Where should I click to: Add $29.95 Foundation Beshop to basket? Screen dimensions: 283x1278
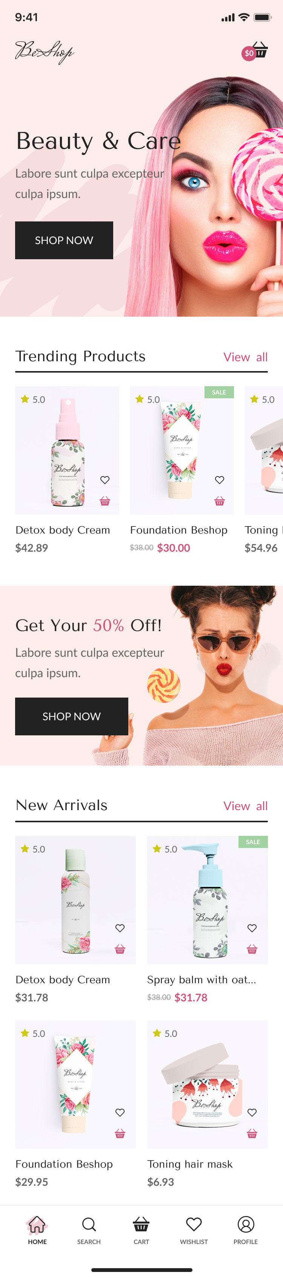coord(120,1134)
